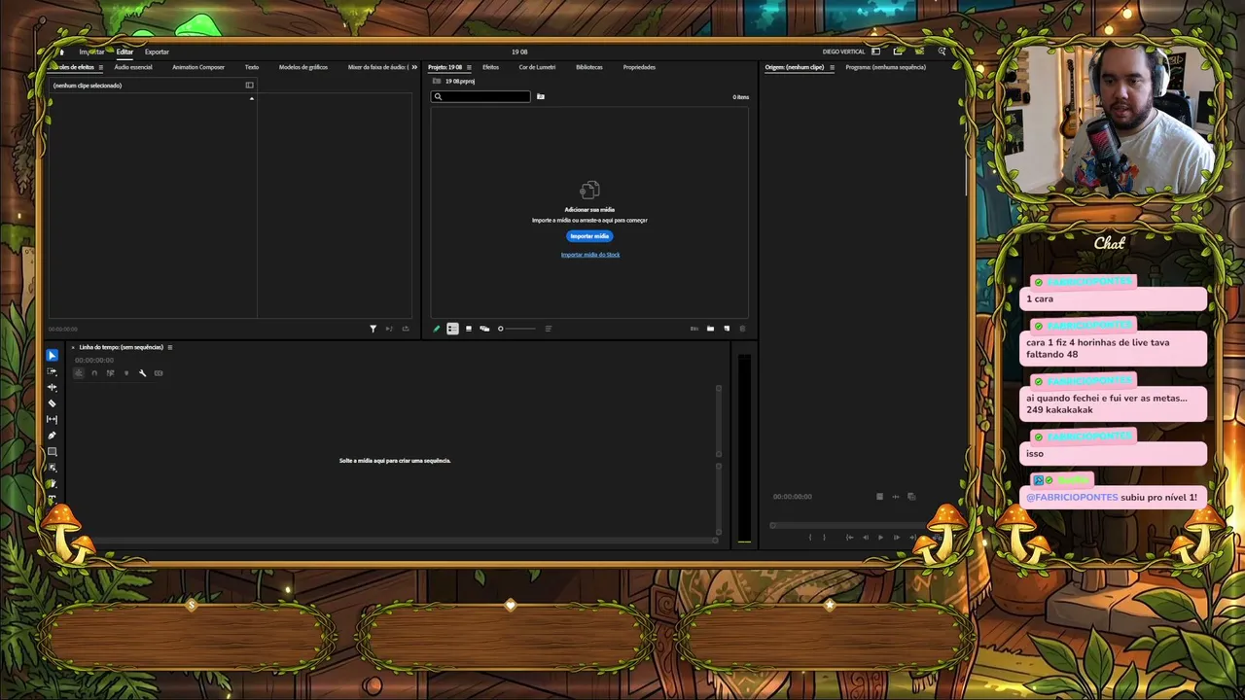This screenshot has height=700, width=1245.
Task: Expand hidden panel tabs chevron
Action: [414, 67]
